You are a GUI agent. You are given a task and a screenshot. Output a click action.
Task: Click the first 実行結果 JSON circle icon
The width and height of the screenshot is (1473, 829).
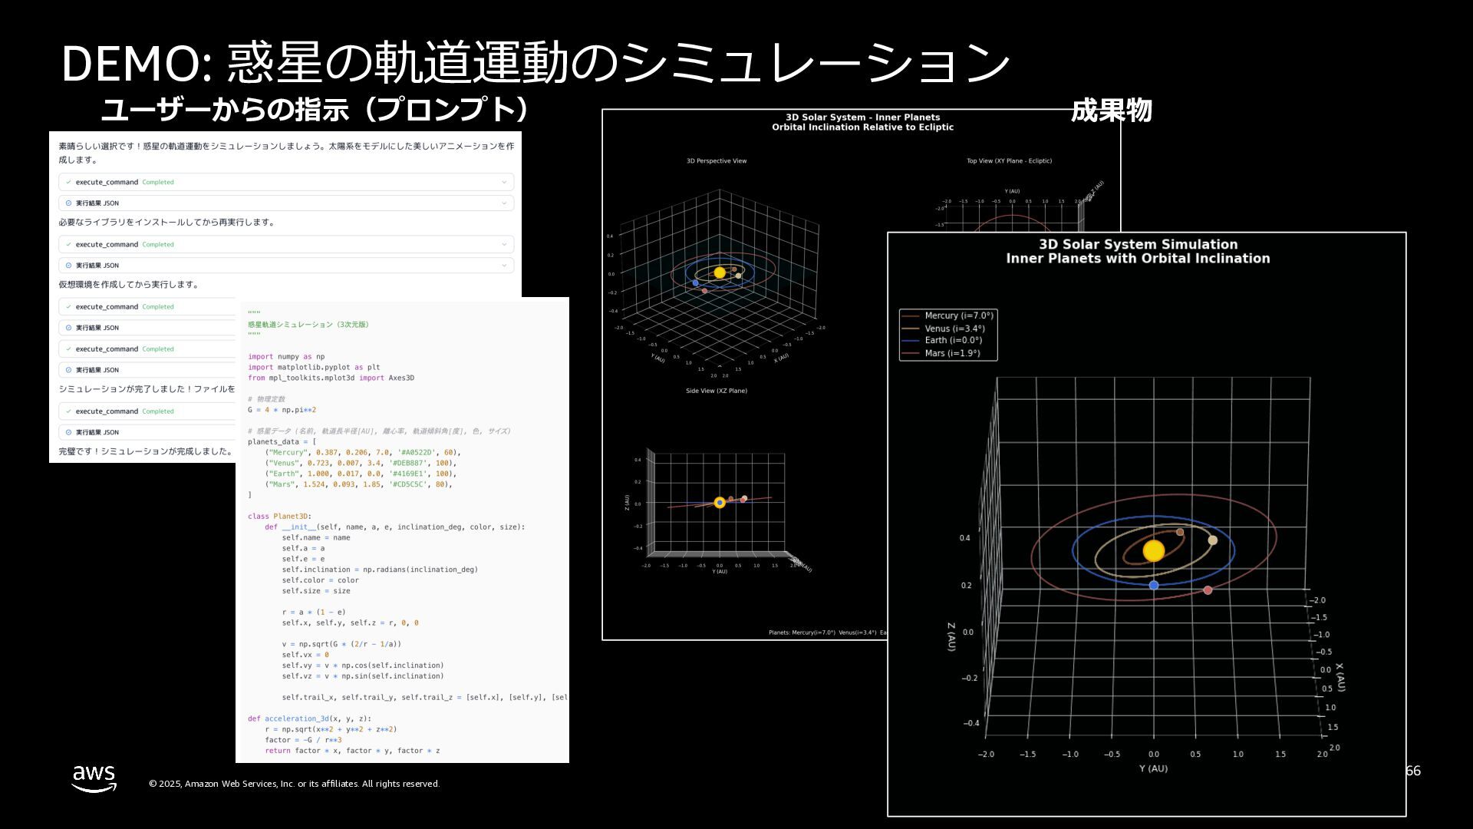[68, 203]
